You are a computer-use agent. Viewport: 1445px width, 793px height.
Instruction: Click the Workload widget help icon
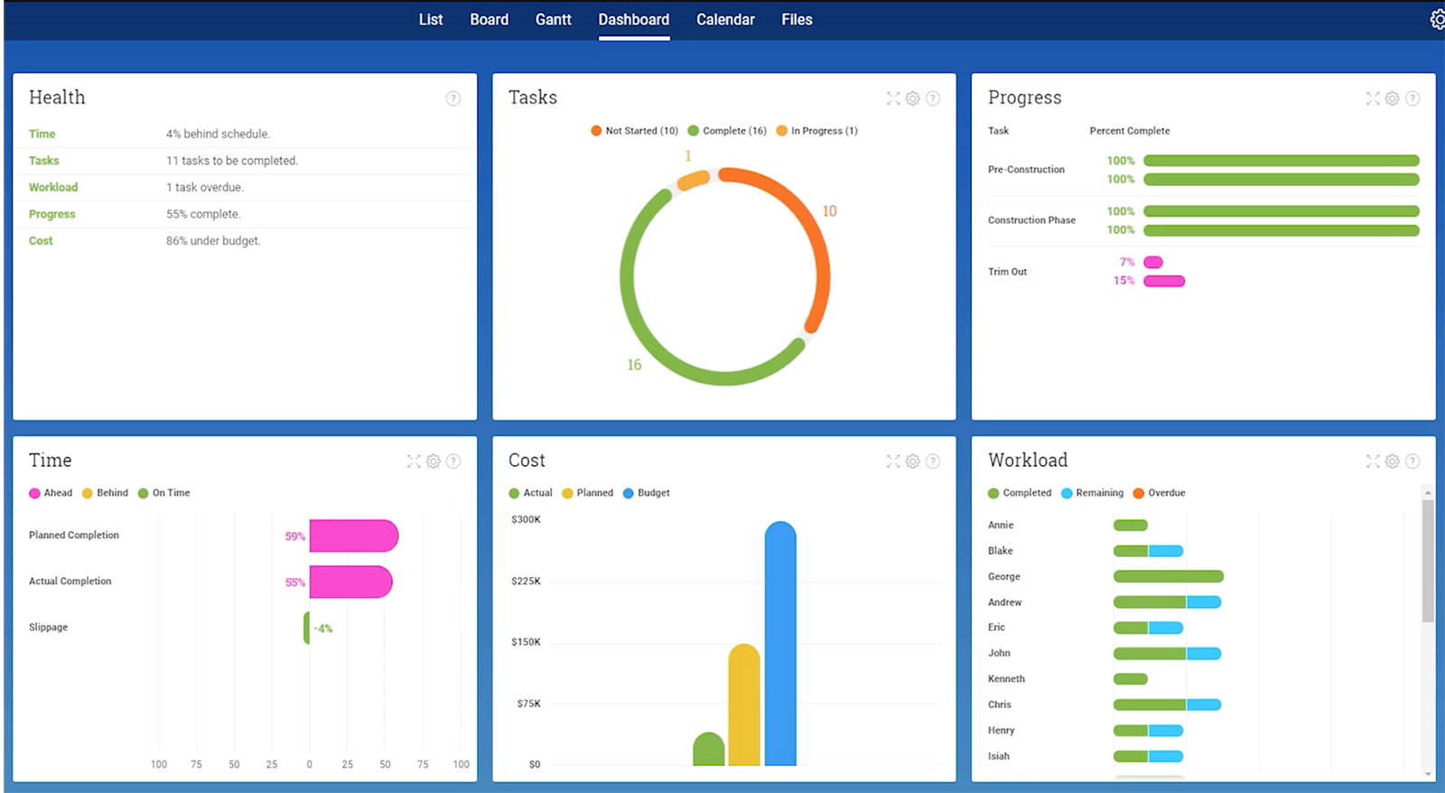coord(1412,462)
